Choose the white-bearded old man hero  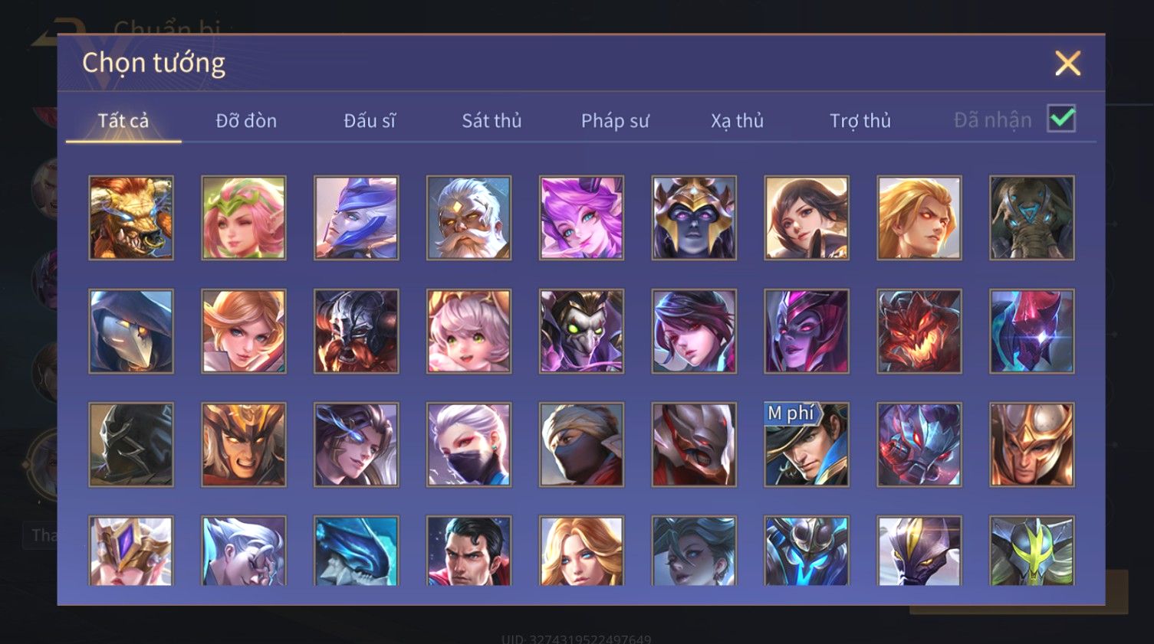tap(469, 218)
